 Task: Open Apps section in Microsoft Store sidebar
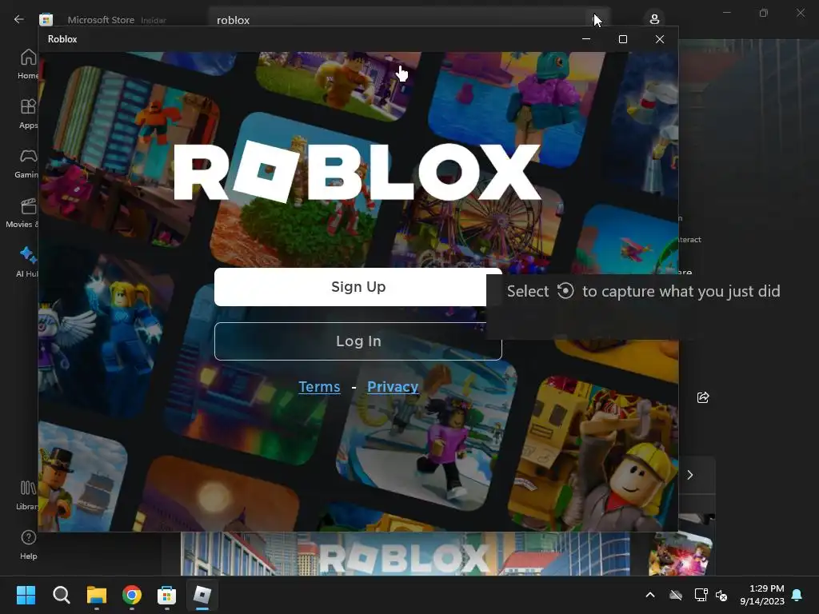tap(28, 114)
